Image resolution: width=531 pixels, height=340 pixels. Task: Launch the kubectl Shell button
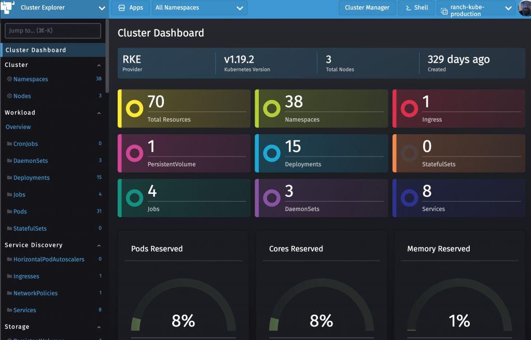coord(416,8)
